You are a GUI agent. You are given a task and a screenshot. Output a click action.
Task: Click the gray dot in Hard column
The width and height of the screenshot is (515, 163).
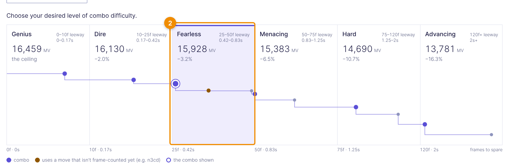[x=398, y=114]
